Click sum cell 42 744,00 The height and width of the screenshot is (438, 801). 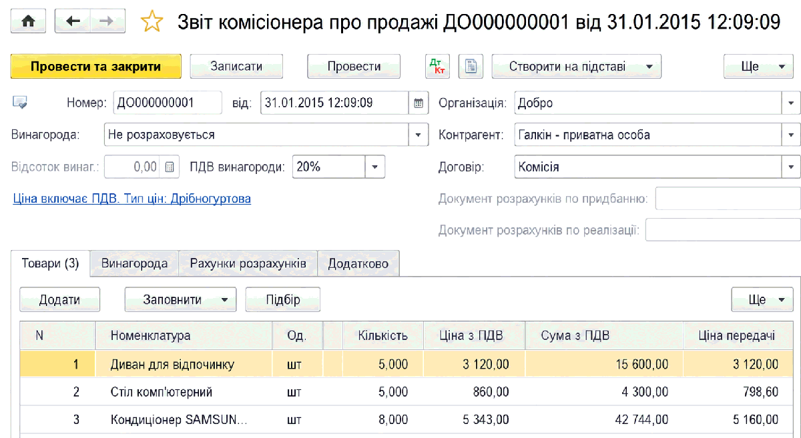pos(604,420)
